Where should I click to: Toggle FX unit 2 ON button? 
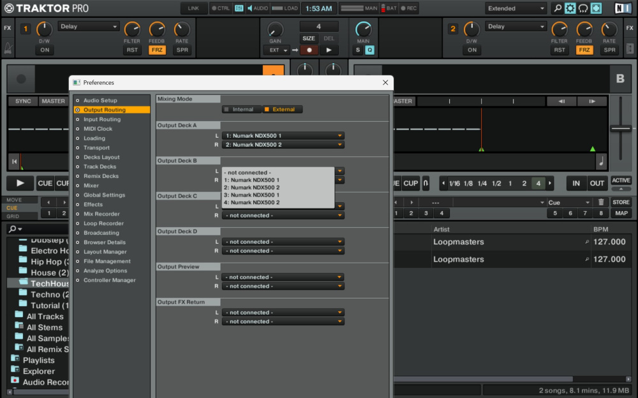click(x=472, y=50)
